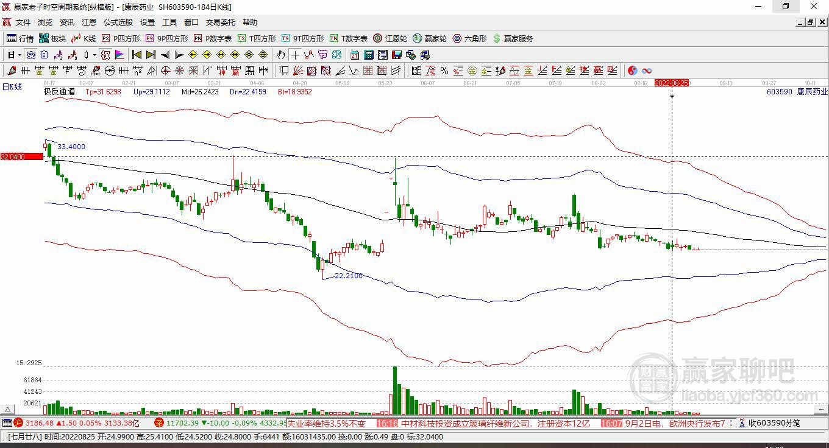Screen dimensions: 829x448
Task: Click the yellow diamond left arrow icon
Action: click(x=193, y=55)
